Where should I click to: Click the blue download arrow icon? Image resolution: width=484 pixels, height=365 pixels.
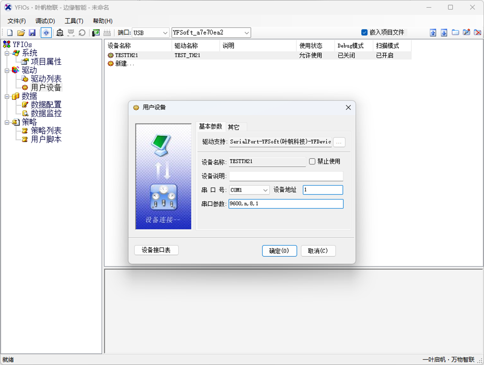click(x=444, y=33)
